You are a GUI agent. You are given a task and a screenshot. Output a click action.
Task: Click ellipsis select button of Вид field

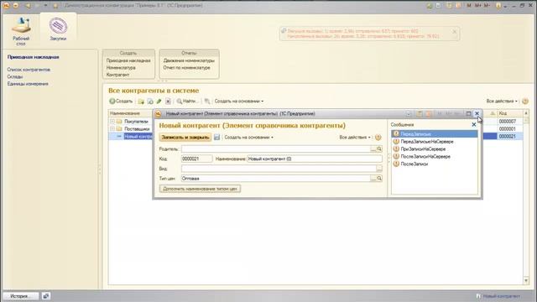pyautogui.click(x=379, y=169)
